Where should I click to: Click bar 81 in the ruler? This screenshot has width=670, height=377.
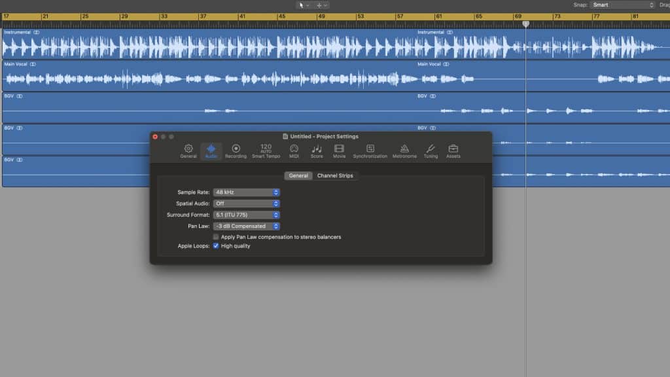(636, 16)
